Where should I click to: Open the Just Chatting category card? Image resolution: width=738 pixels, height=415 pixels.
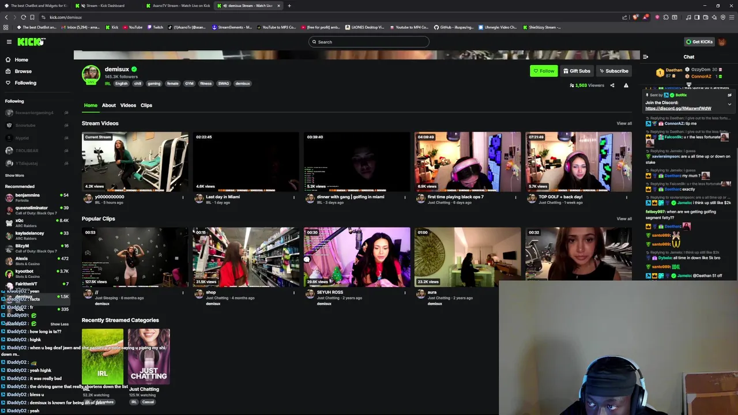point(149,356)
